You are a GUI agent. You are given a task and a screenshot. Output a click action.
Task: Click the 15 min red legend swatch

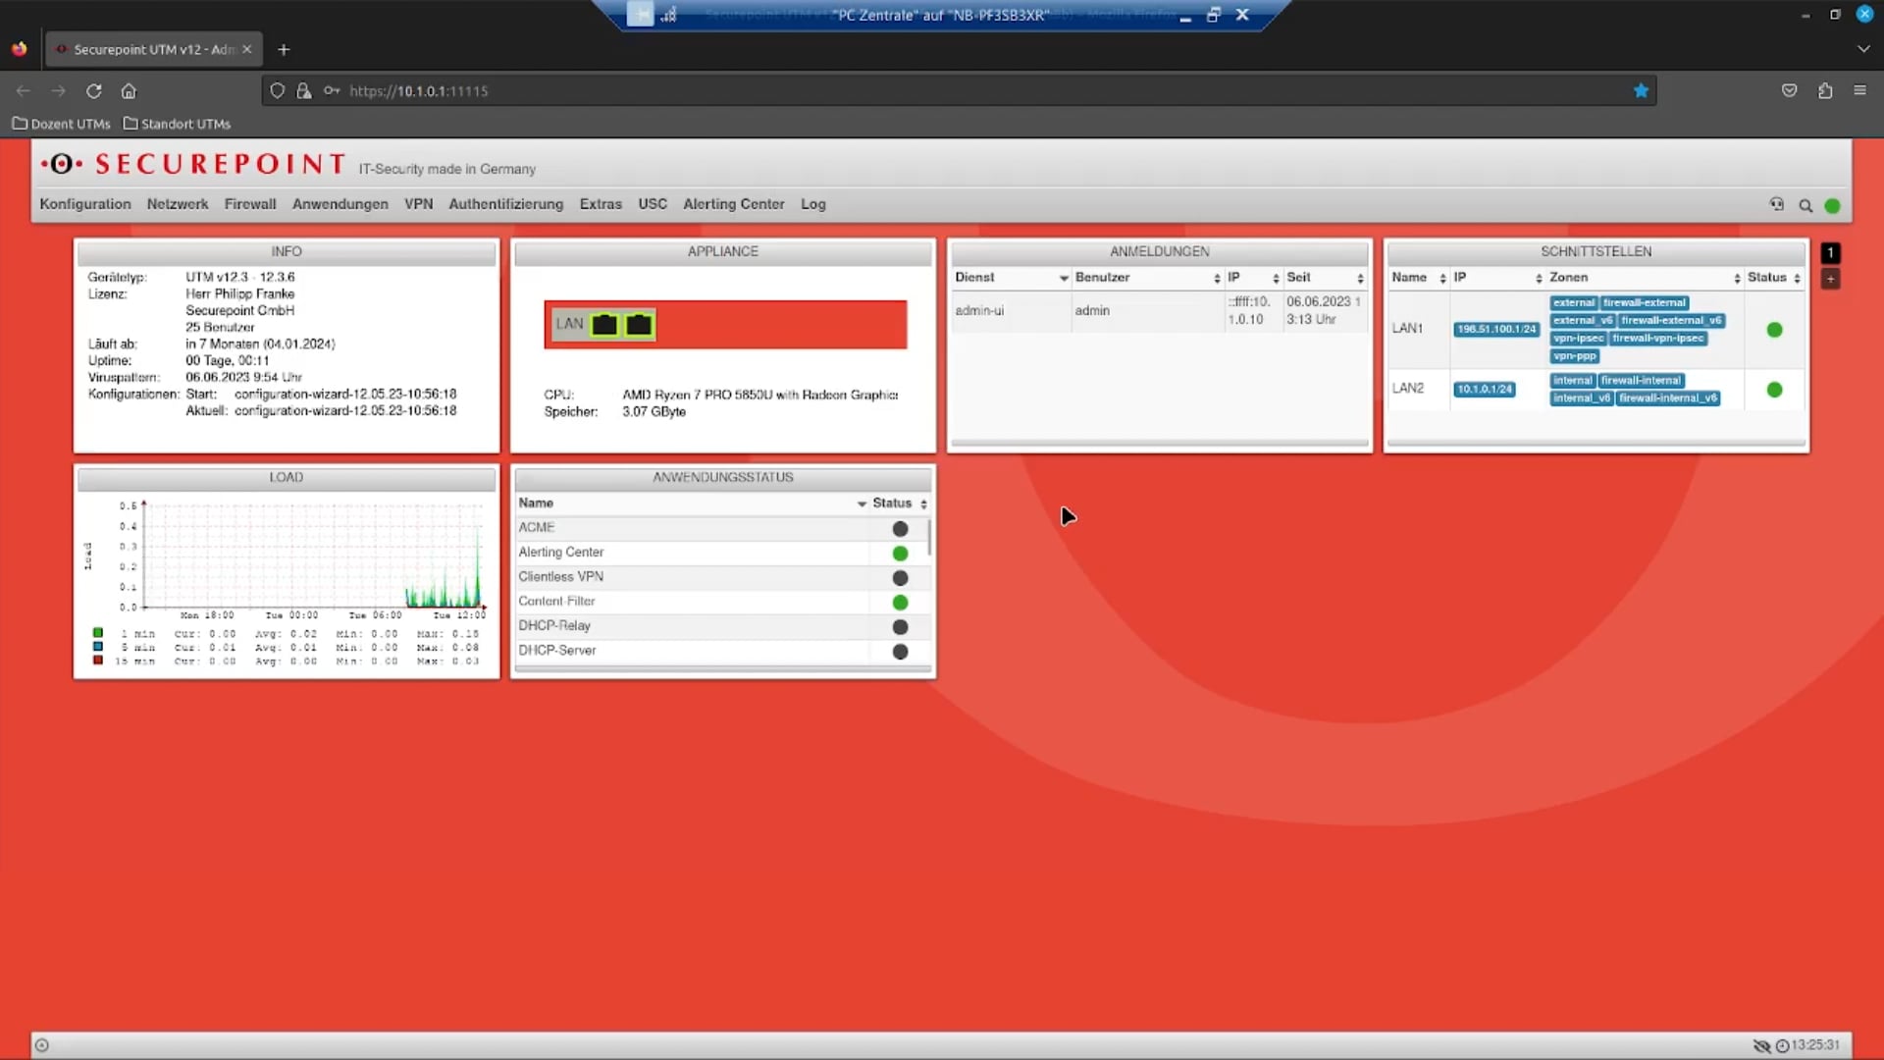coord(98,661)
